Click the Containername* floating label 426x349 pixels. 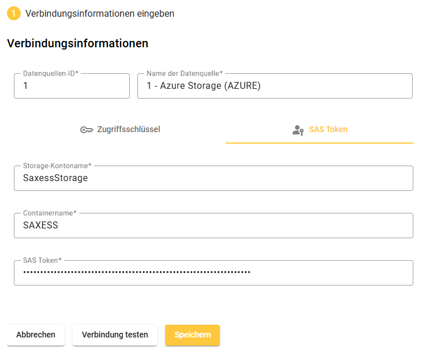50,213
